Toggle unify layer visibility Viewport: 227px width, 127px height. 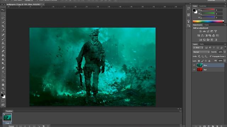pyautogui.click(x=203, y=56)
